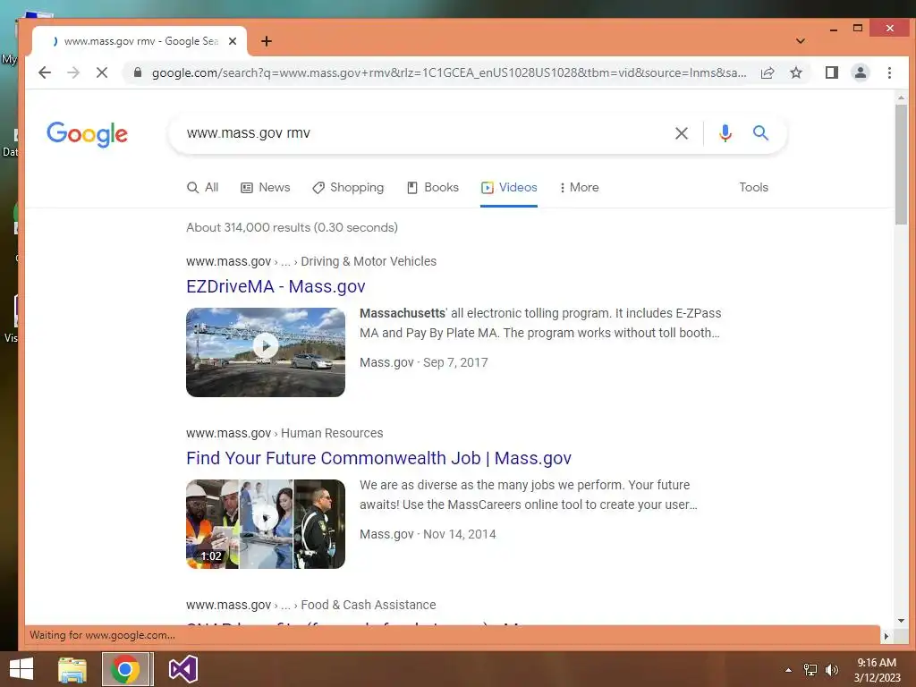Screen dimensions: 916x687
Task: Click the Mass.gov · Sep 7, 2017 text
Action: 423,362
